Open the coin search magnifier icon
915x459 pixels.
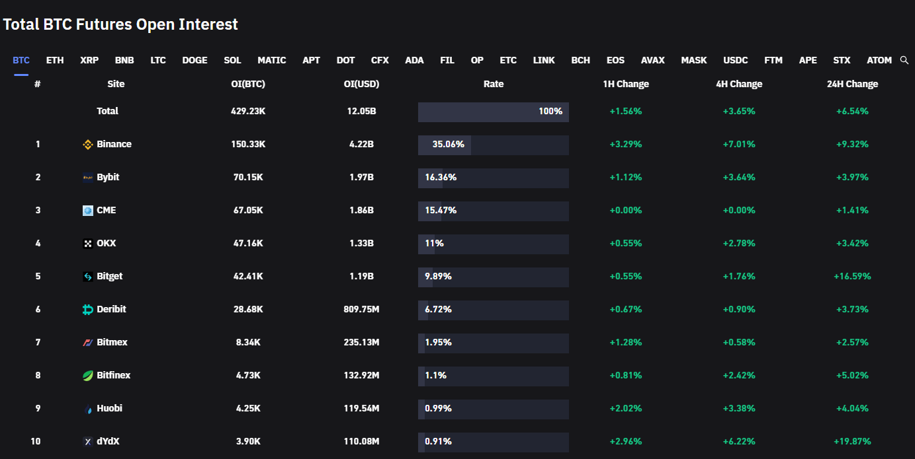click(904, 60)
